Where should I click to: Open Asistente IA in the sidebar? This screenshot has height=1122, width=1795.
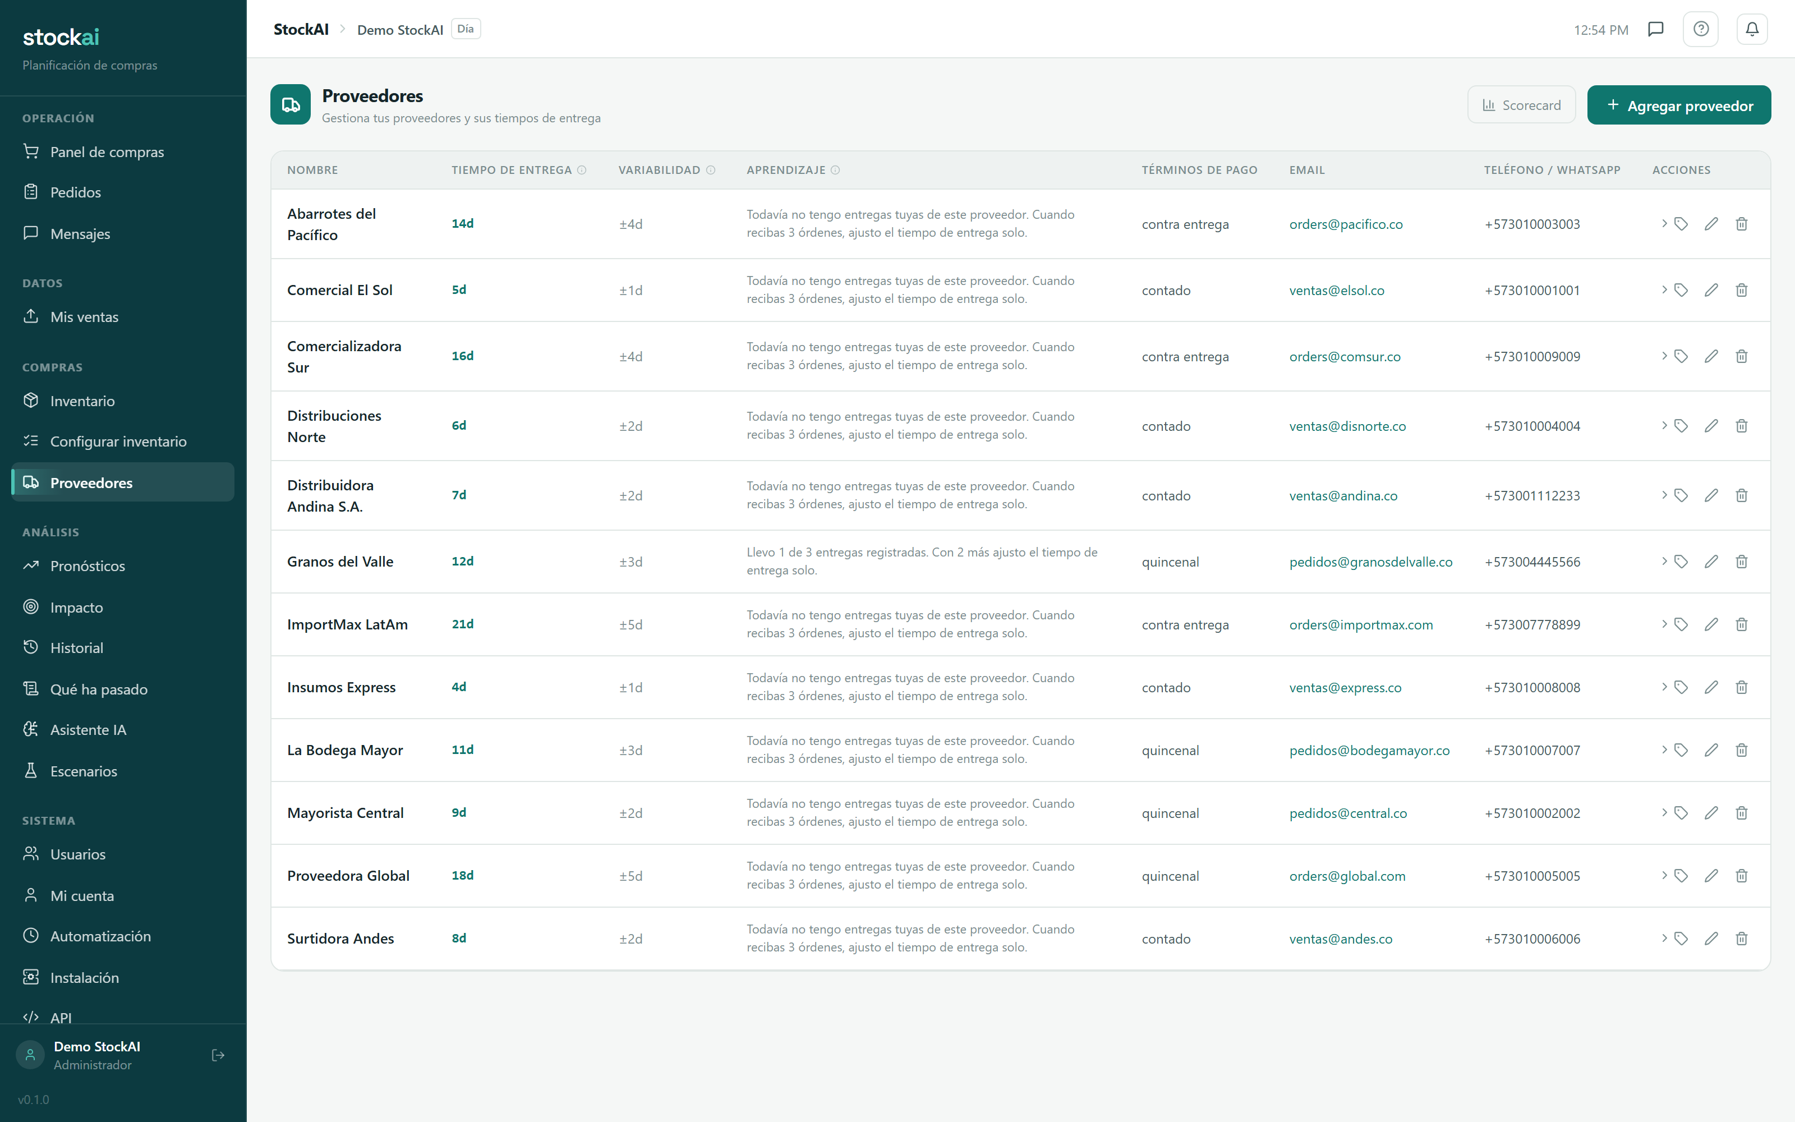pyautogui.click(x=123, y=729)
